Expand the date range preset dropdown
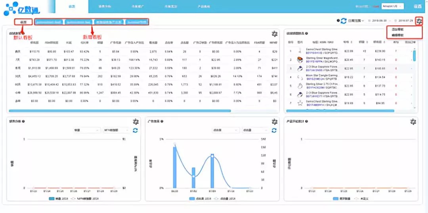The height and width of the screenshot is (213, 428). pos(356,21)
